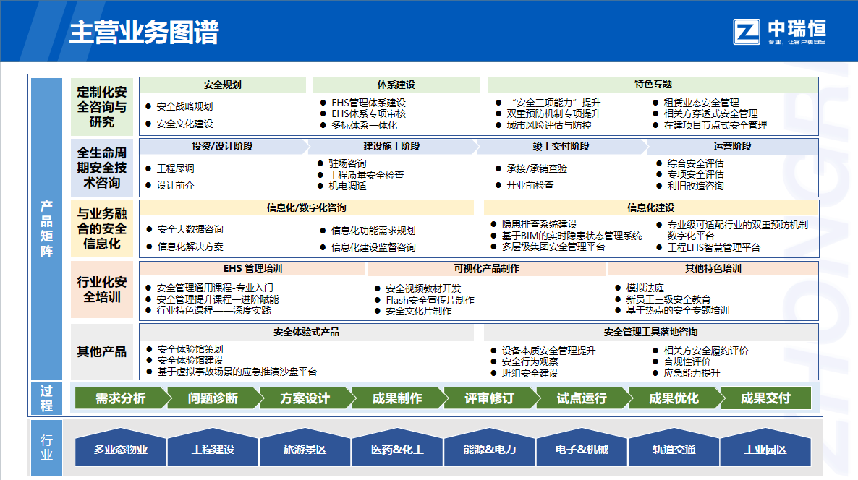The width and height of the screenshot is (858, 480).
Task: Click the 产品矩阵 vertical sidebar label
Action: click(x=46, y=228)
